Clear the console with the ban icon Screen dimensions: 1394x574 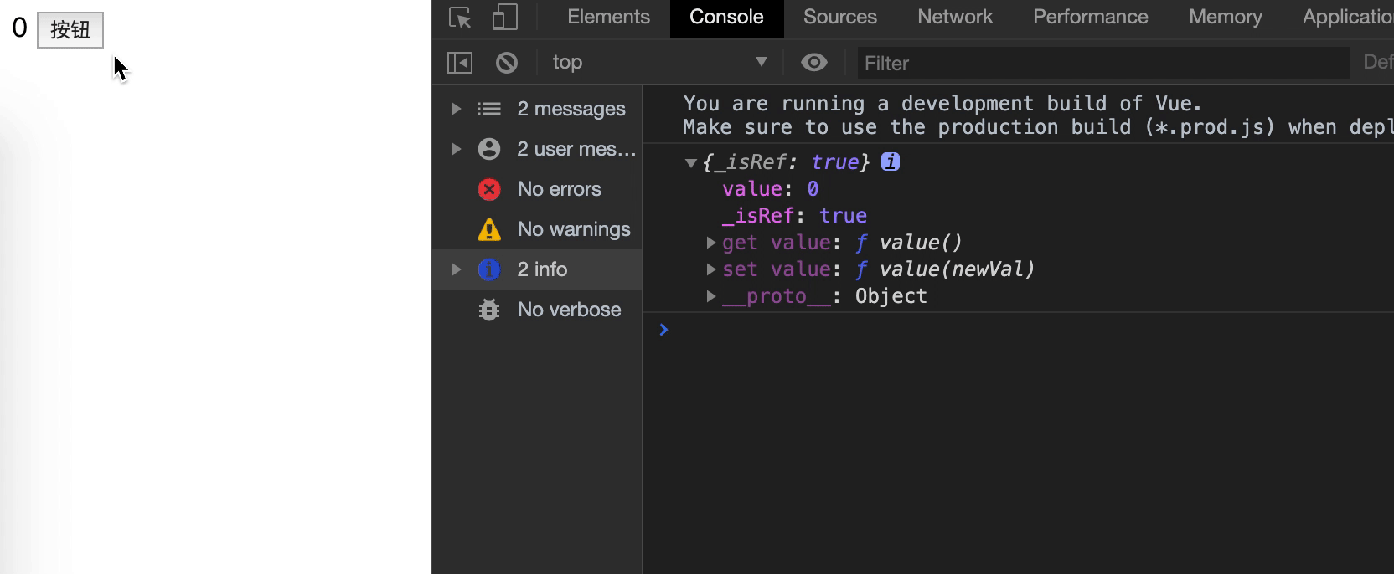pos(507,63)
